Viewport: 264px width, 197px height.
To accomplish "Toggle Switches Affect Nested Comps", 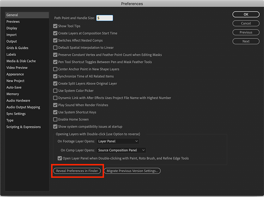I will (x=55, y=40).
